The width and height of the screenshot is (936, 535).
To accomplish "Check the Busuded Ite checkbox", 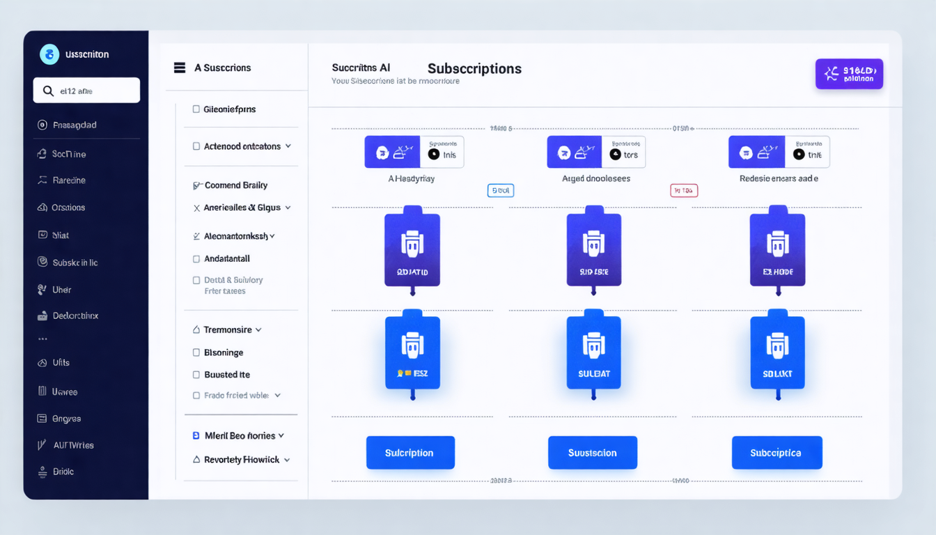I will (196, 375).
